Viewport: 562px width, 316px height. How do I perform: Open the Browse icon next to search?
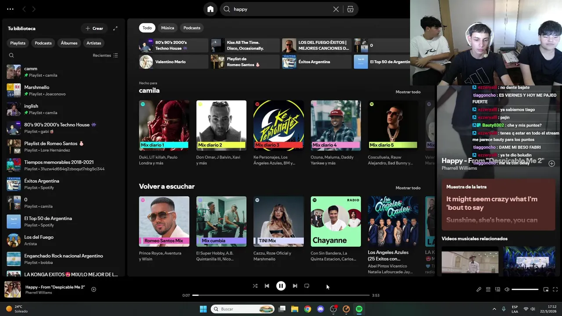coord(350,9)
